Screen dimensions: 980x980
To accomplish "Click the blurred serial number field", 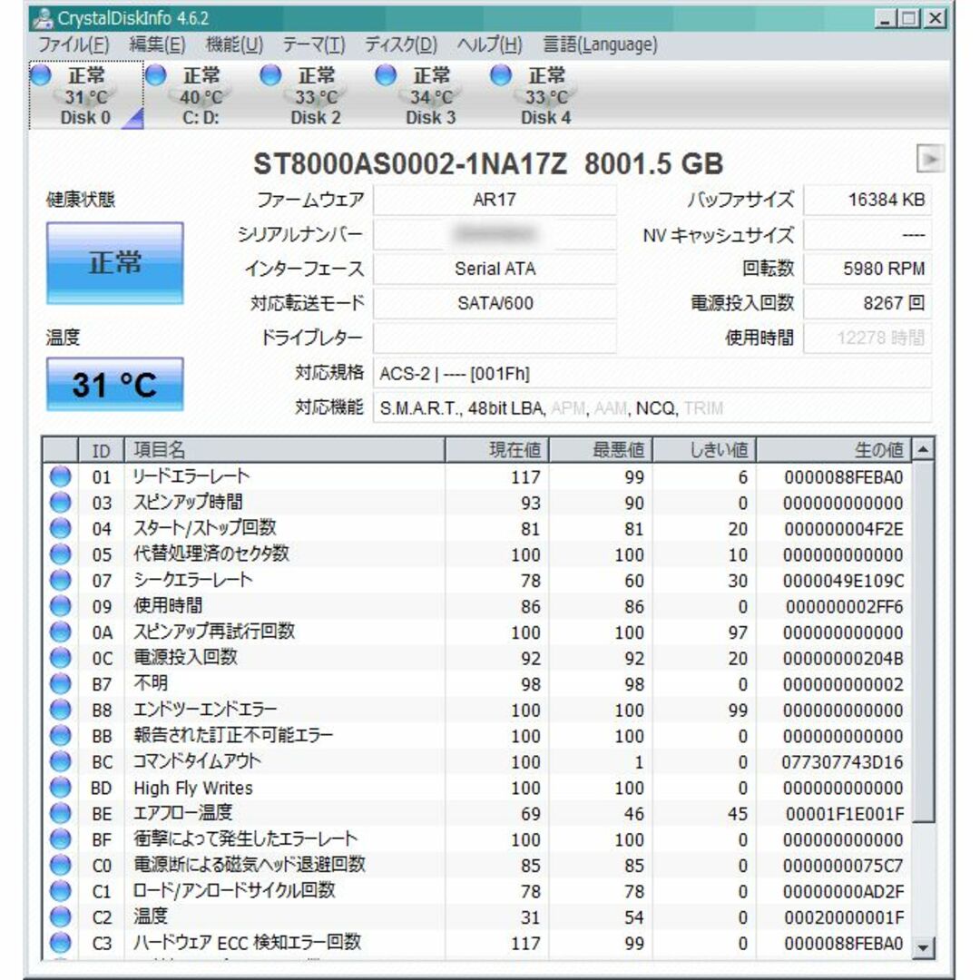I will [x=495, y=234].
